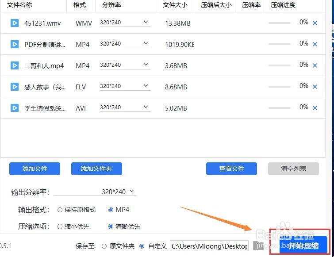Remove the PDF分割演讲 file with its X icon
Screen dimensions: 334x257
315,44
